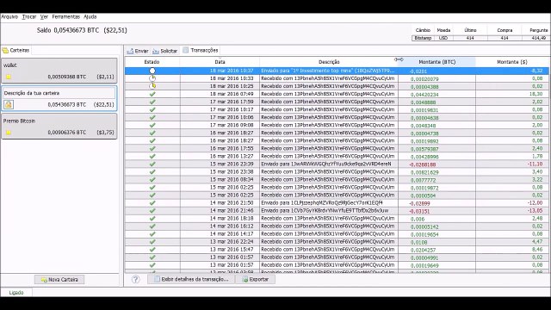Viewport: 551px width, 310px height.
Task: Click dollar amount '-11,10'
Action: click(536, 164)
